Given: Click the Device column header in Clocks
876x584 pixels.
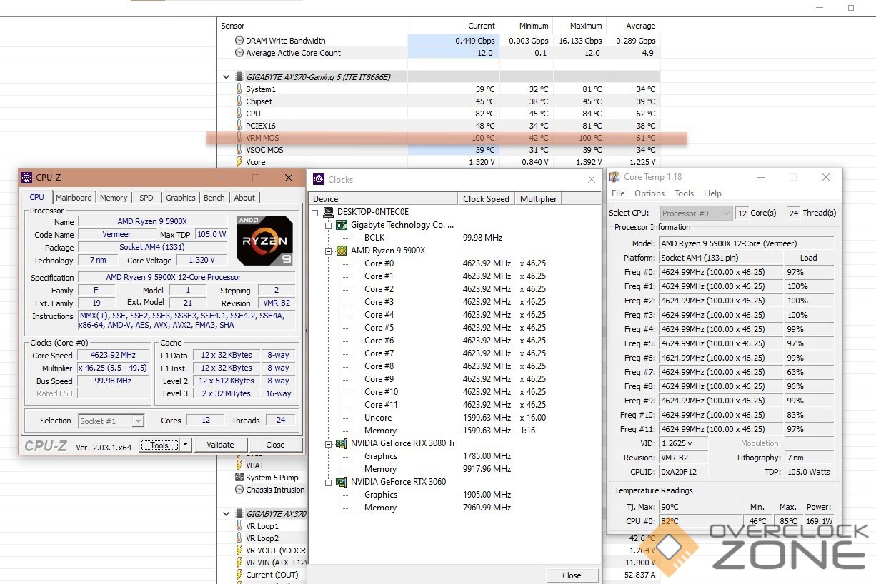Looking at the screenshot, I should coord(383,199).
